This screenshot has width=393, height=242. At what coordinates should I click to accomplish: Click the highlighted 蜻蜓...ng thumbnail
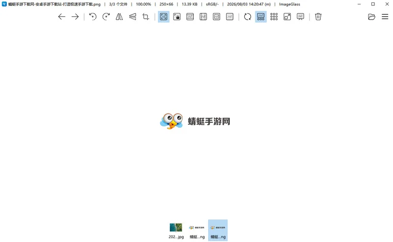tap(218, 231)
